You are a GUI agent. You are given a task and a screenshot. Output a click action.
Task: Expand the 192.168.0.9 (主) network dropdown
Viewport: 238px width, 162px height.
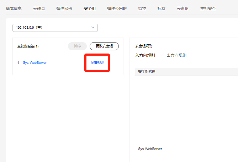55,28
